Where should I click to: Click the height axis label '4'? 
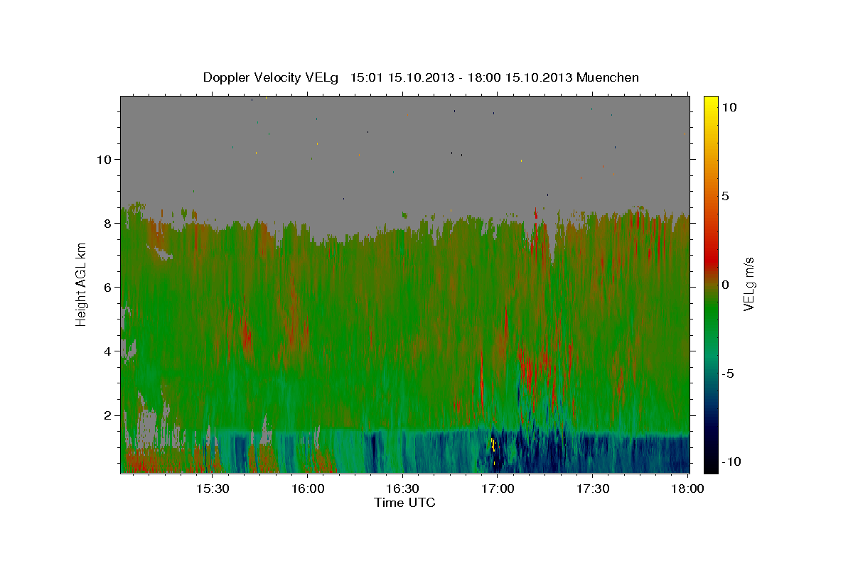pyautogui.click(x=109, y=351)
